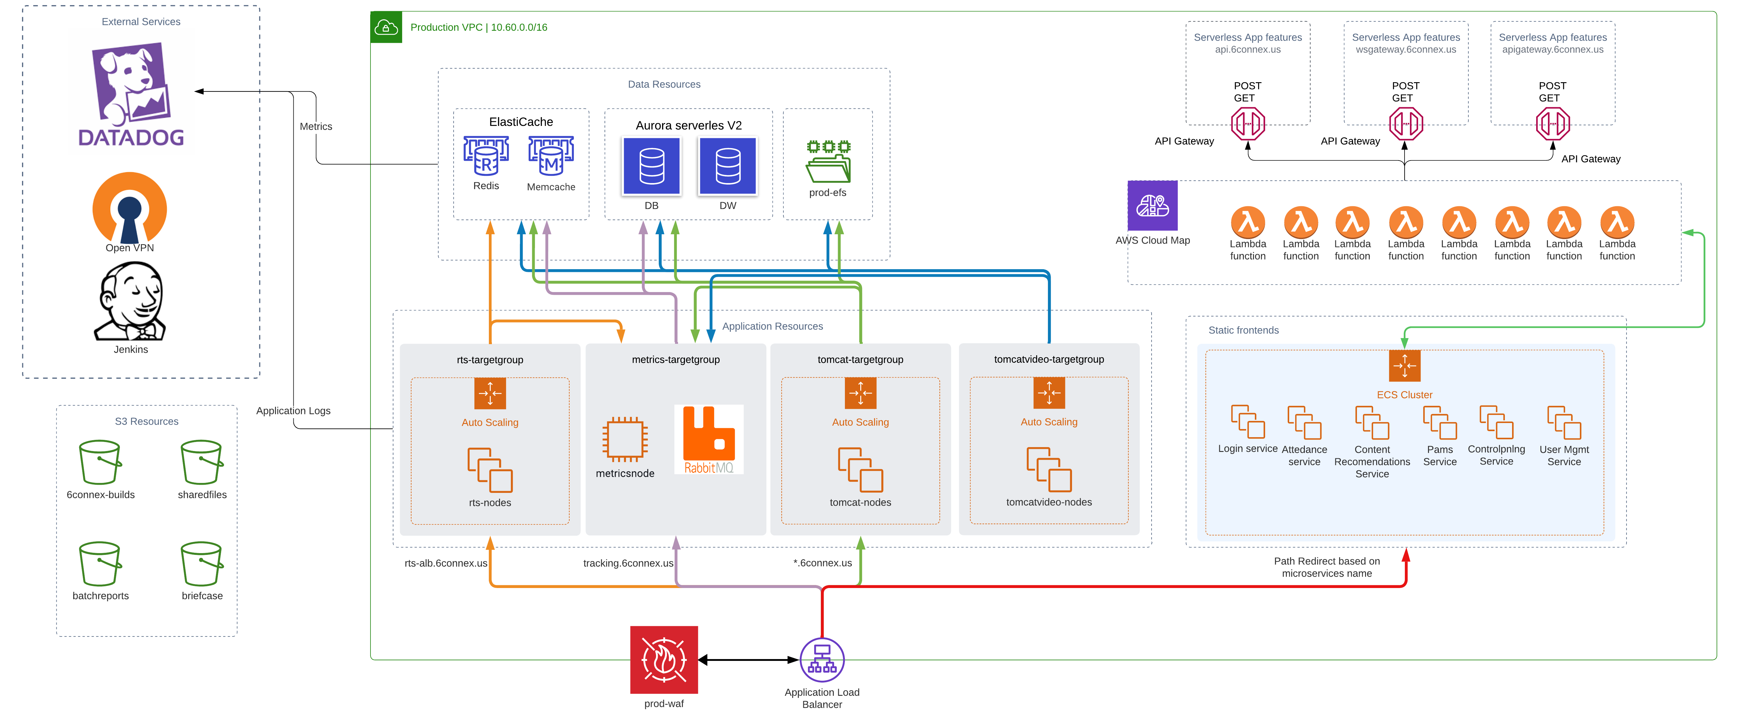Select the Memcache icon

(551, 156)
